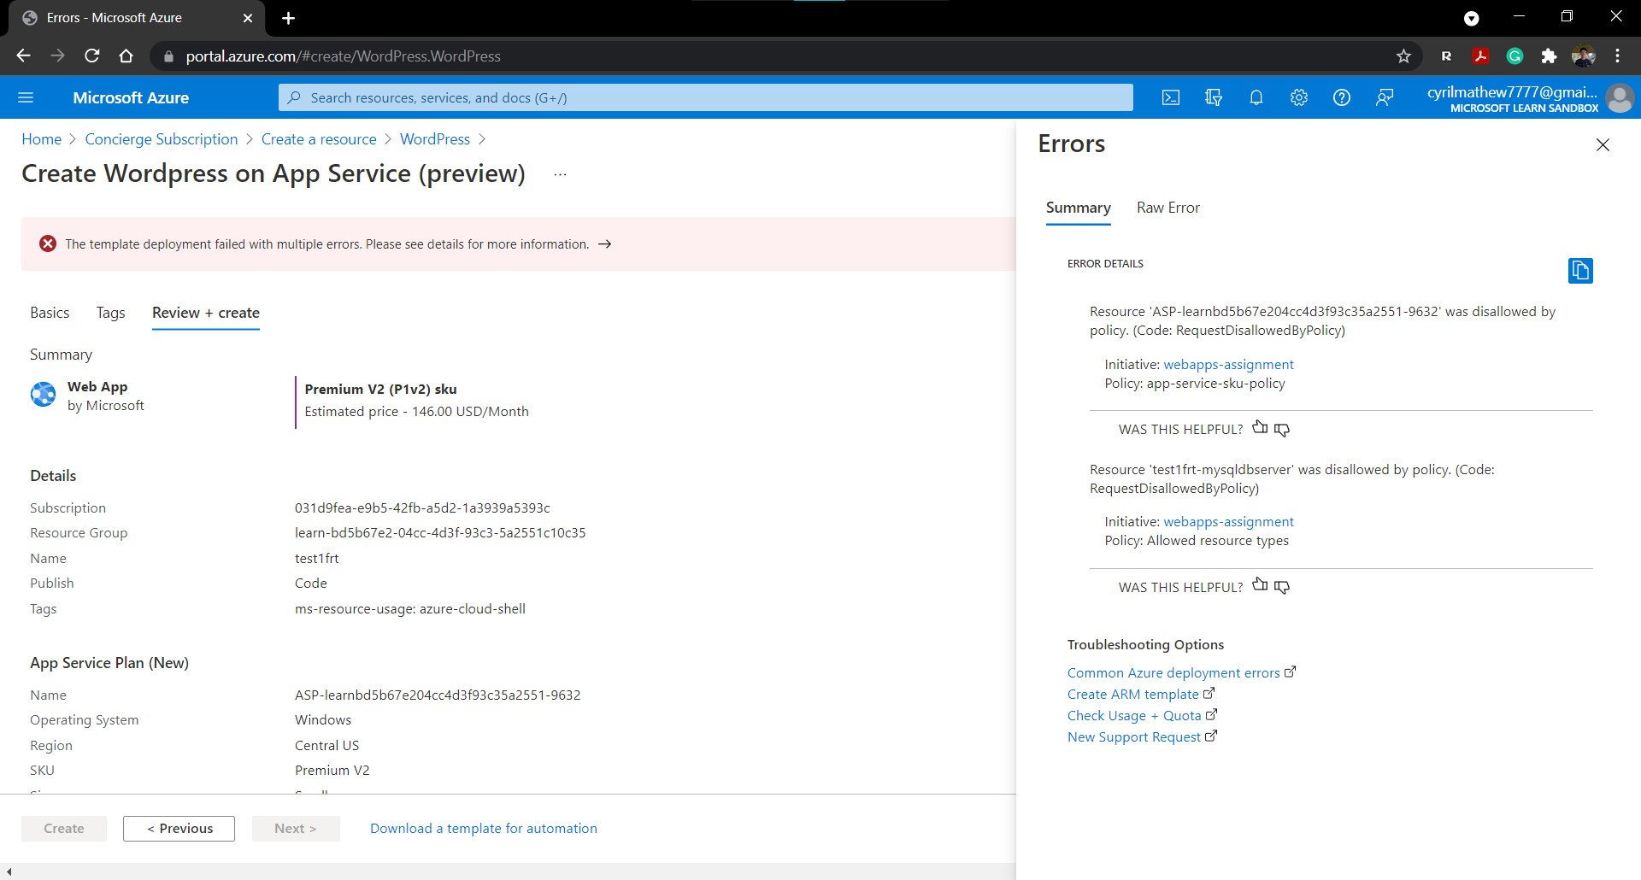Open the browser Extensions puzzle icon
The image size is (1641, 880).
tap(1549, 56)
